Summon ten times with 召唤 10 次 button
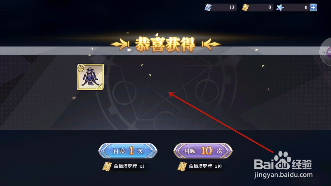 pyautogui.click(x=203, y=151)
